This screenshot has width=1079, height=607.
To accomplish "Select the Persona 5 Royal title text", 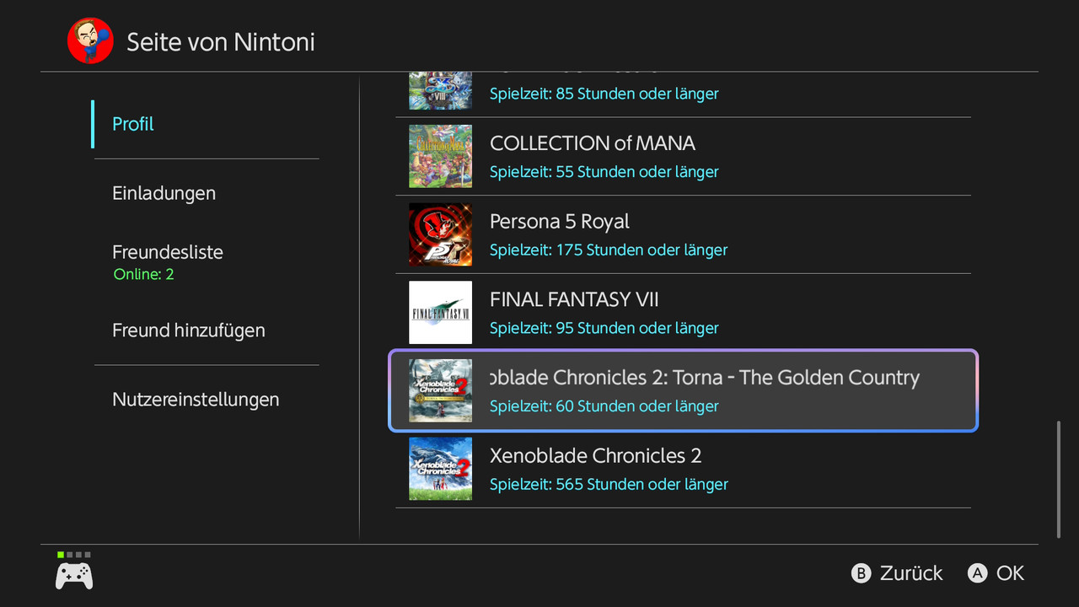I will coord(560,222).
